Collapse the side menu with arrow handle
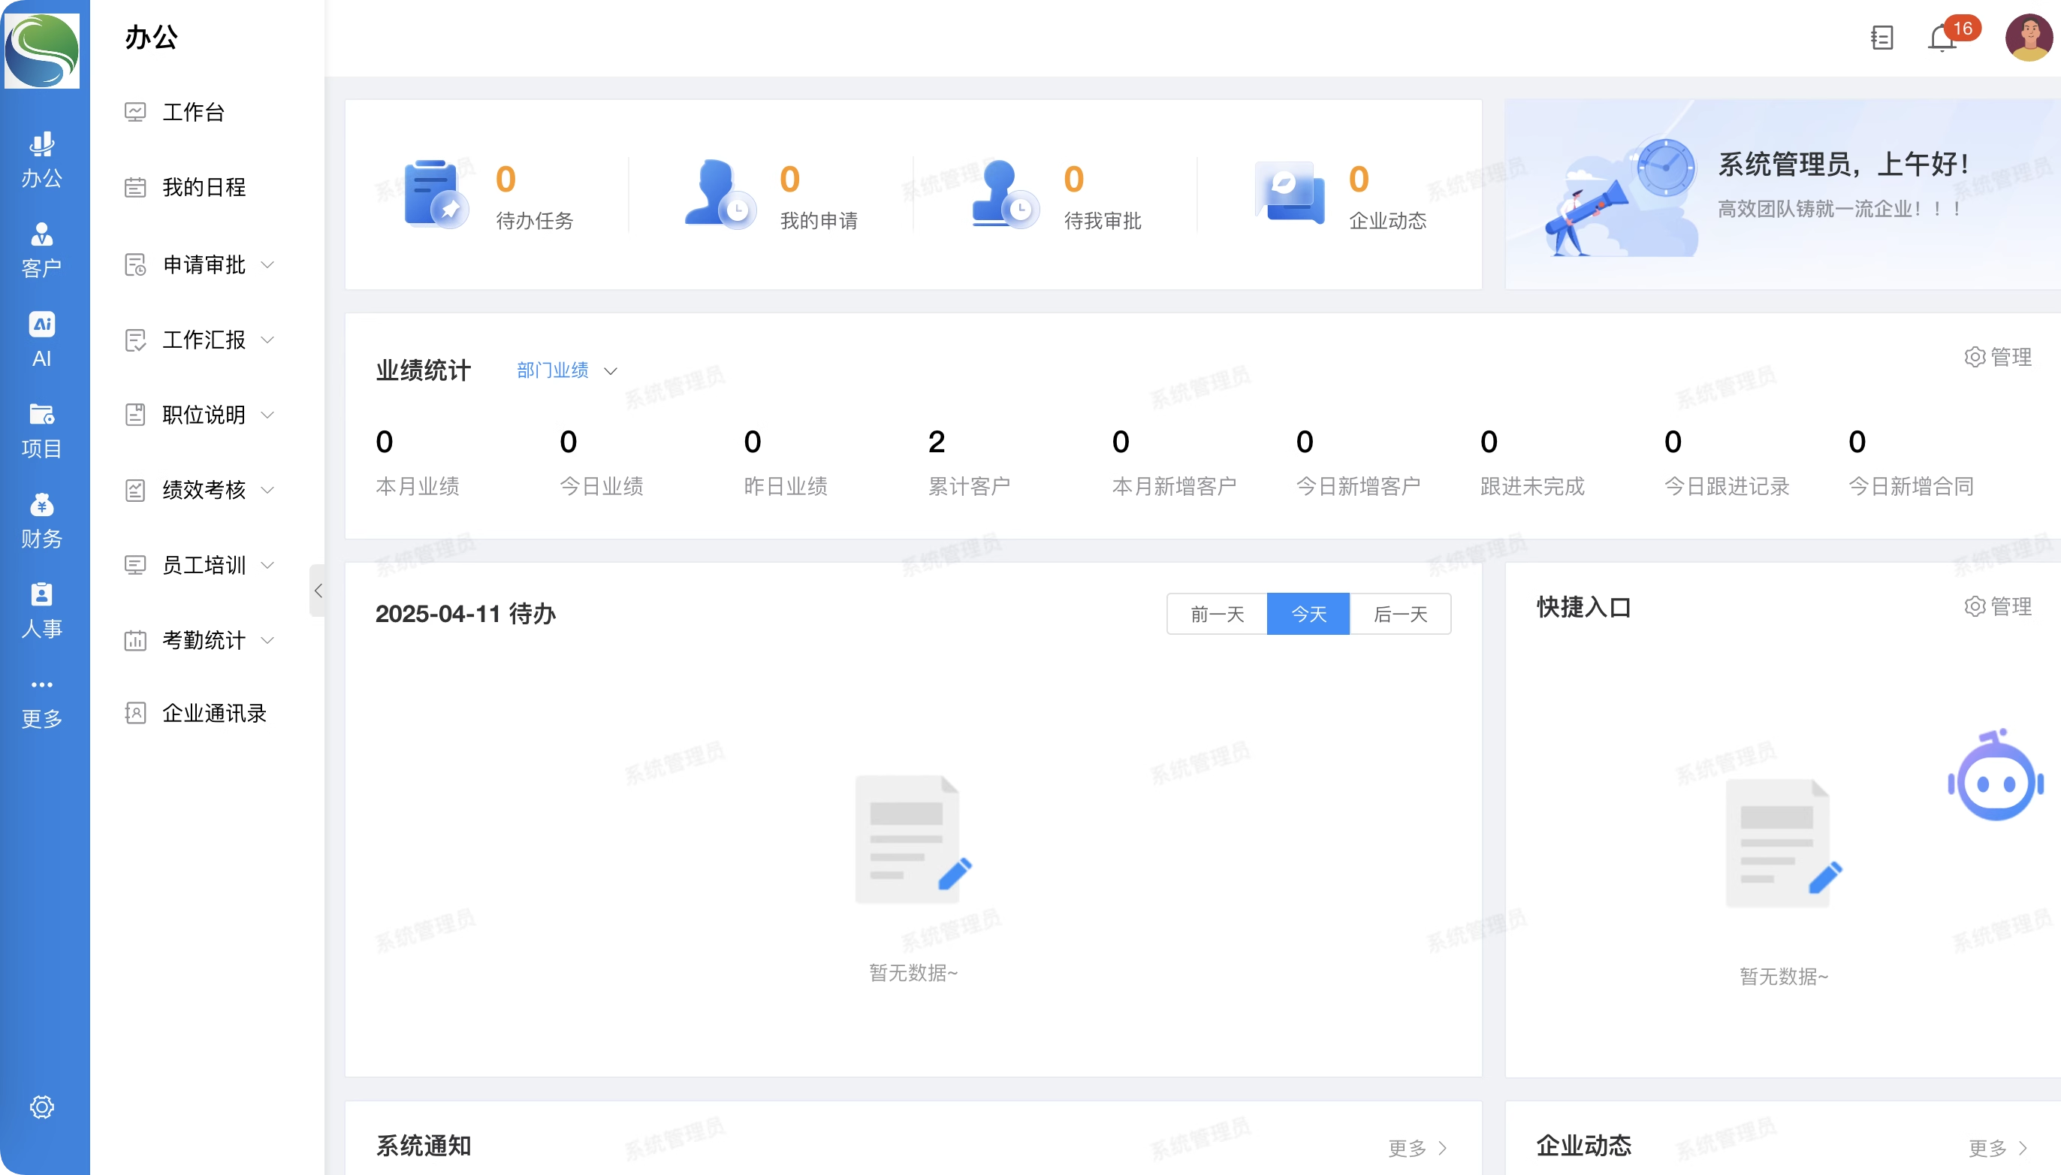 [x=318, y=591]
